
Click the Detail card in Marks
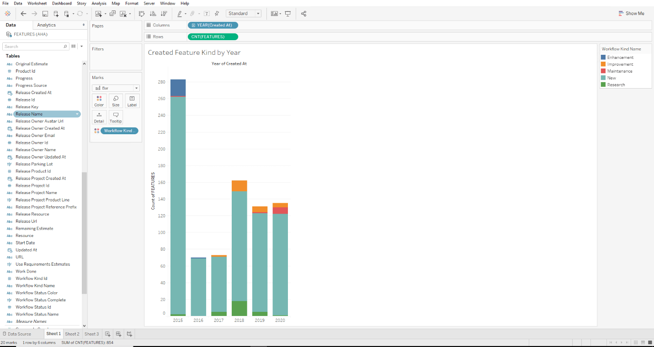coord(99,117)
